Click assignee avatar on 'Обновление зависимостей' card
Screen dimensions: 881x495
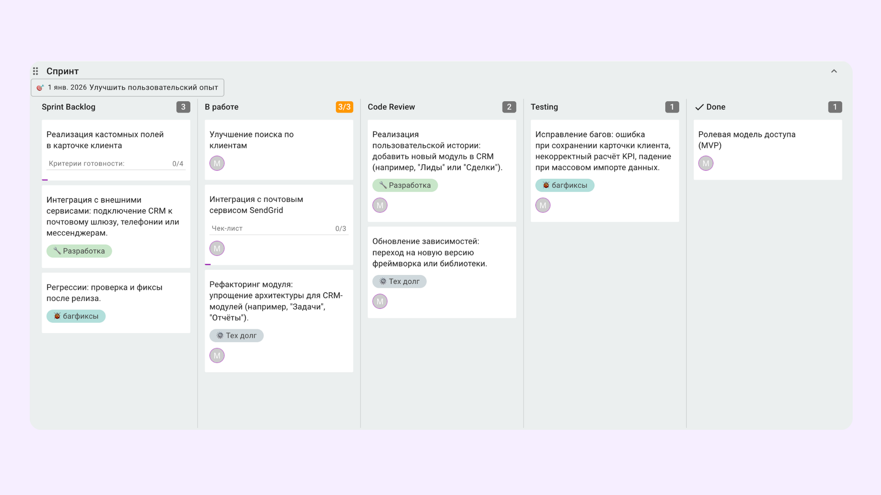point(380,301)
